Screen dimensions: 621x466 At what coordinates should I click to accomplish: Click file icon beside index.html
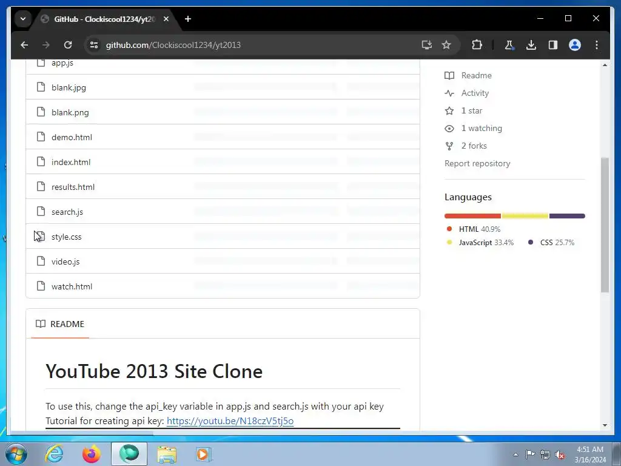pyautogui.click(x=41, y=161)
